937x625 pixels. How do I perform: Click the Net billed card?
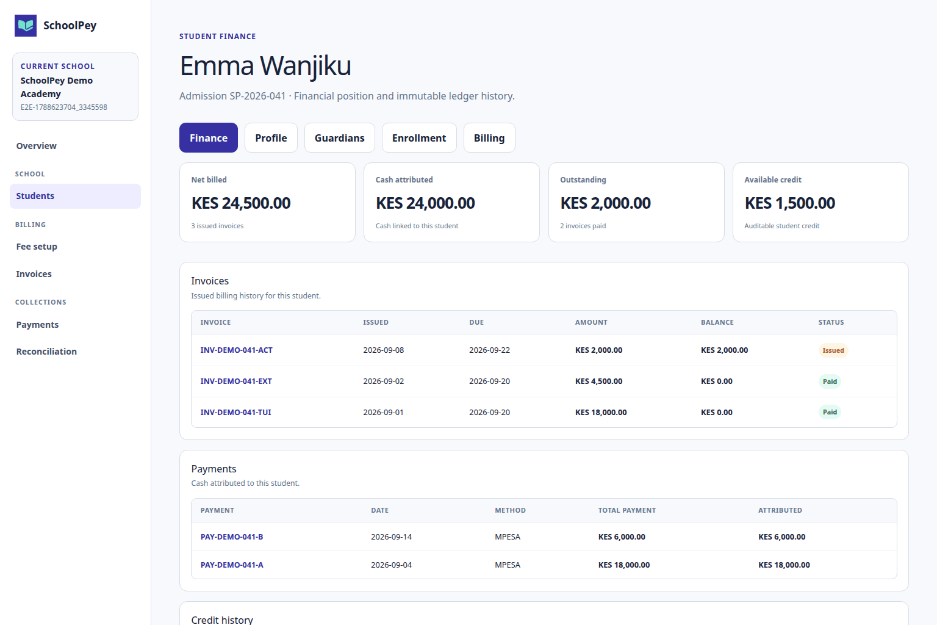coord(267,202)
